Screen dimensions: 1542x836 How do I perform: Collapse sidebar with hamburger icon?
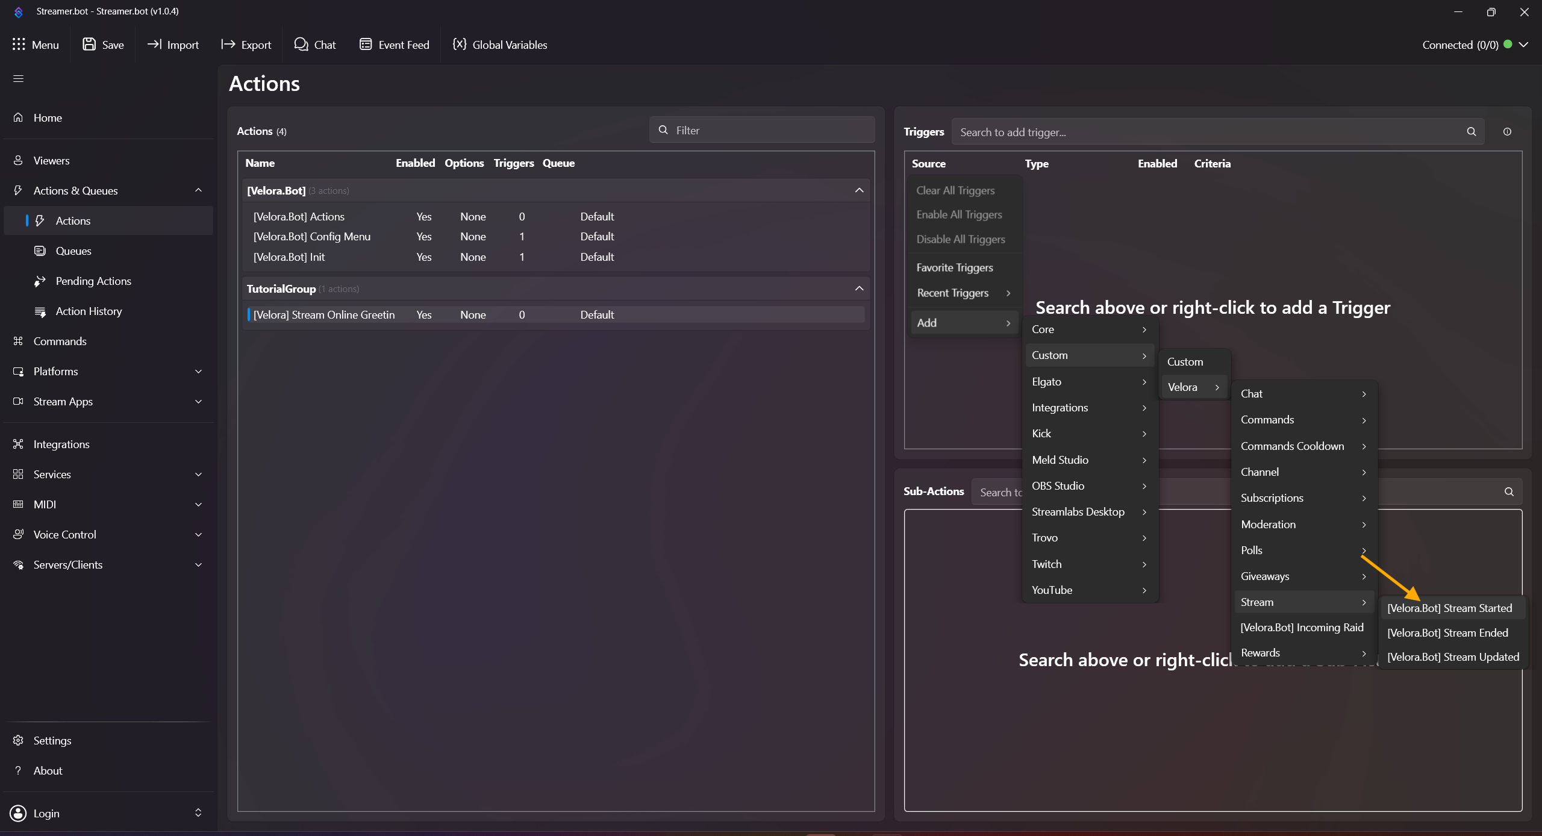click(x=19, y=79)
